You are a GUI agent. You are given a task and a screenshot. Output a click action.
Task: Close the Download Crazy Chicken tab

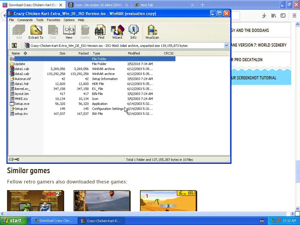pos(61,5)
